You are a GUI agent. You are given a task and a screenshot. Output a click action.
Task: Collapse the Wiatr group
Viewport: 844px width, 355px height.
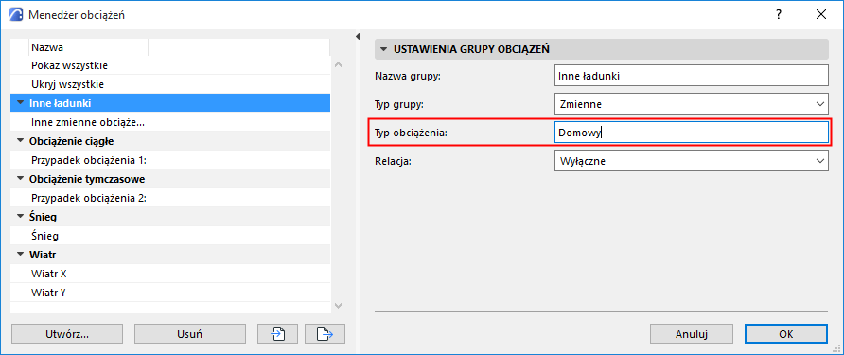coord(21,255)
